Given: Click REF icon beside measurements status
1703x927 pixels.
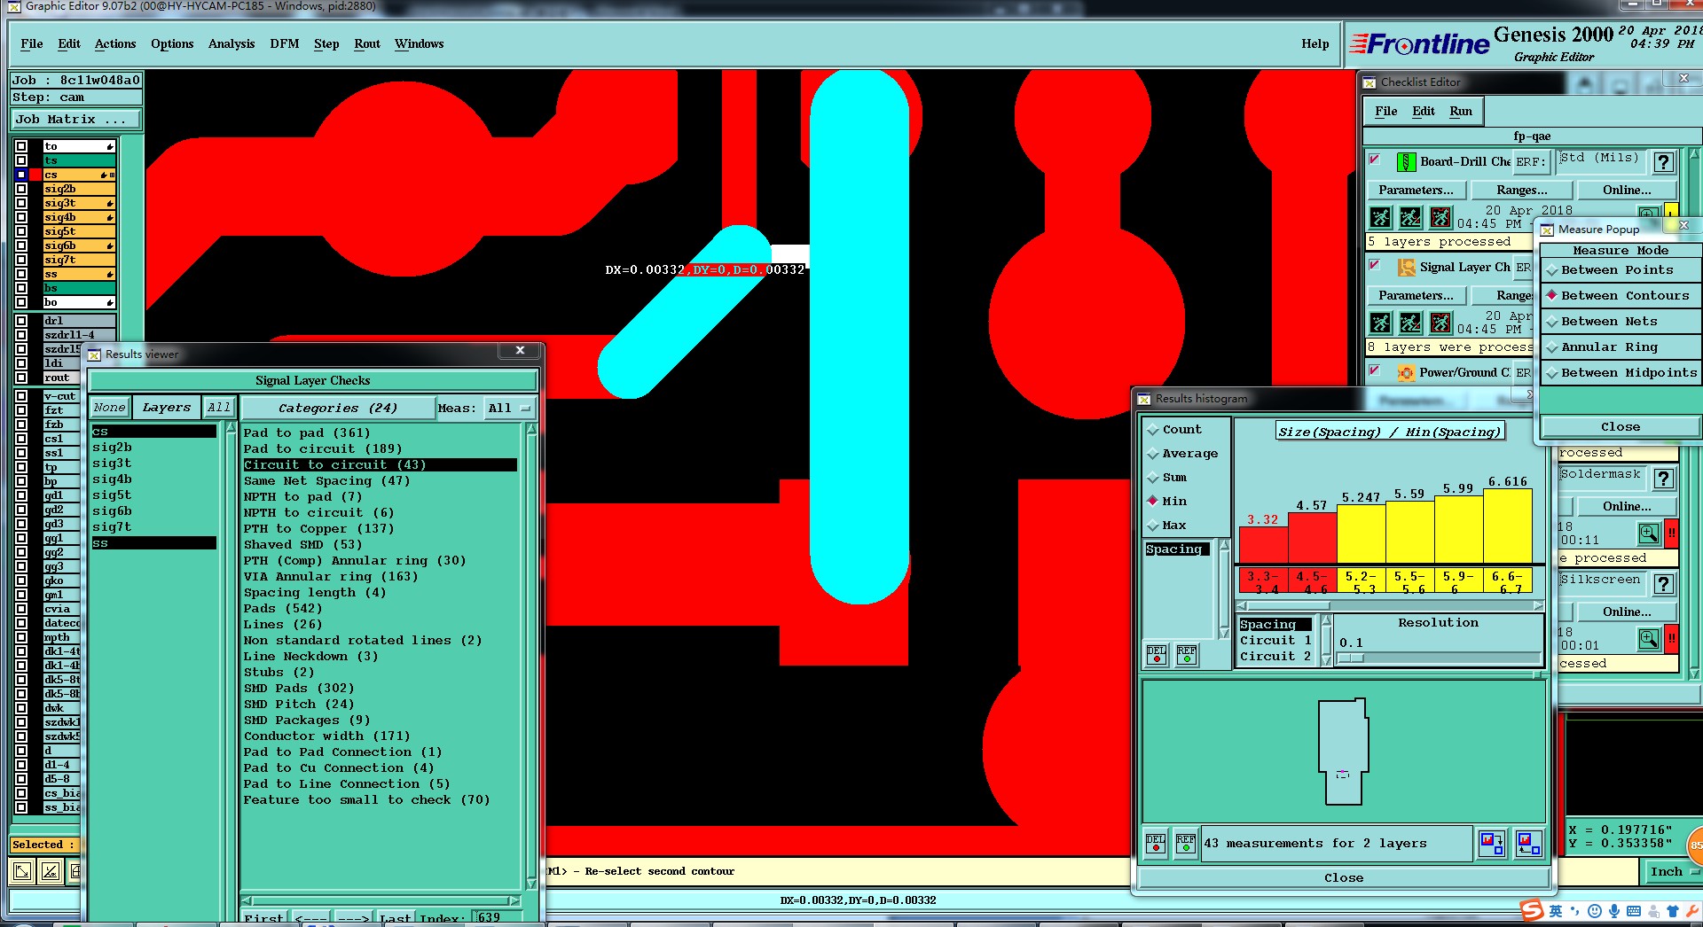Looking at the screenshot, I should tap(1186, 843).
